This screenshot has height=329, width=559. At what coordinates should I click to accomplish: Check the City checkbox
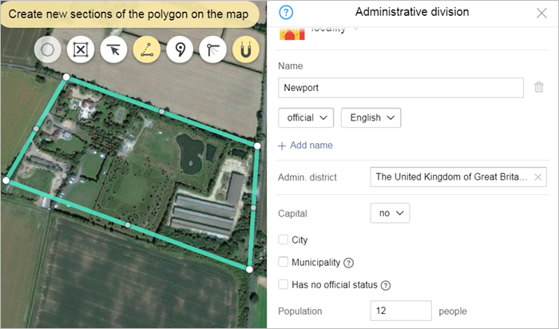[283, 240]
